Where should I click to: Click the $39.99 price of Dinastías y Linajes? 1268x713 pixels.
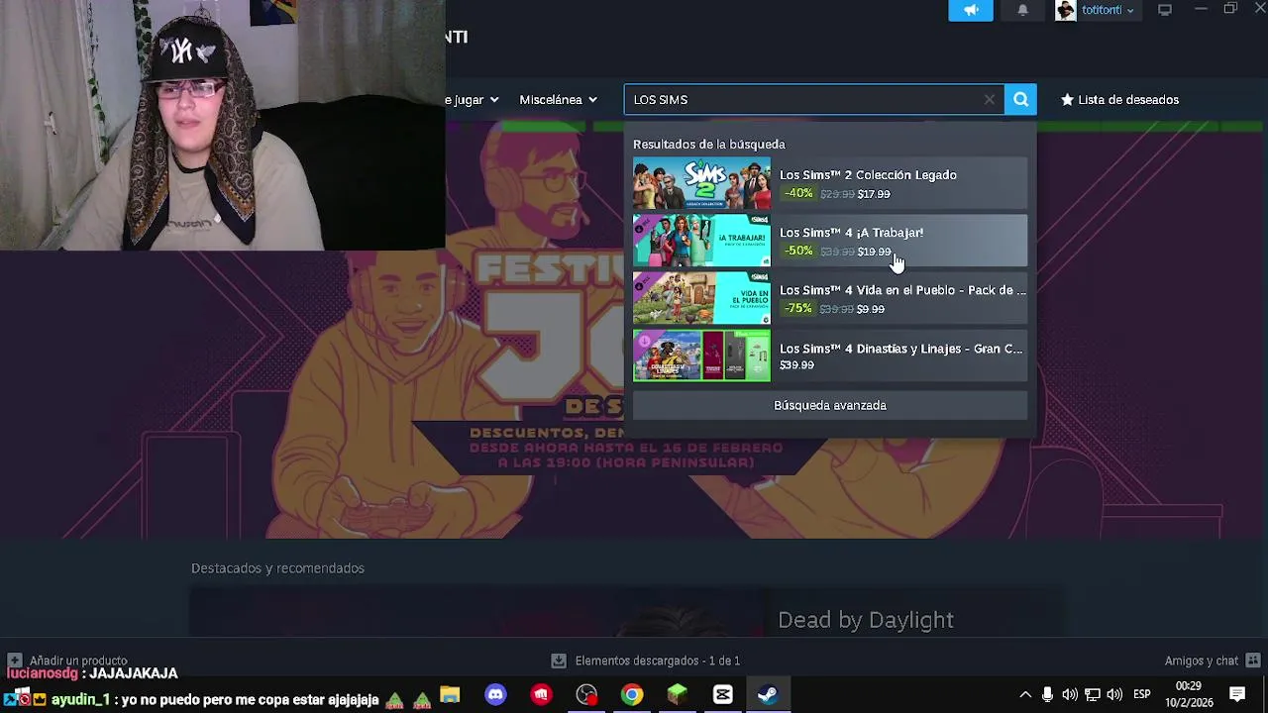tap(796, 365)
